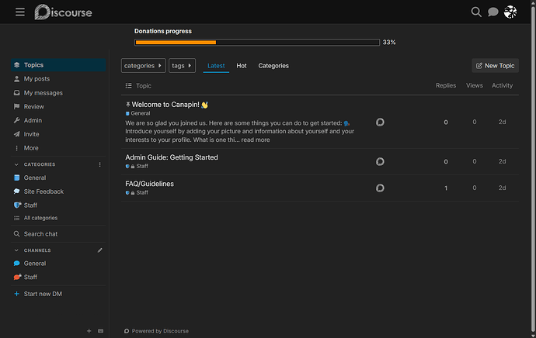Image resolution: width=536 pixels, height=338 pixels.
Task: Open the Discourse logo home link
Action: (63, 12)
